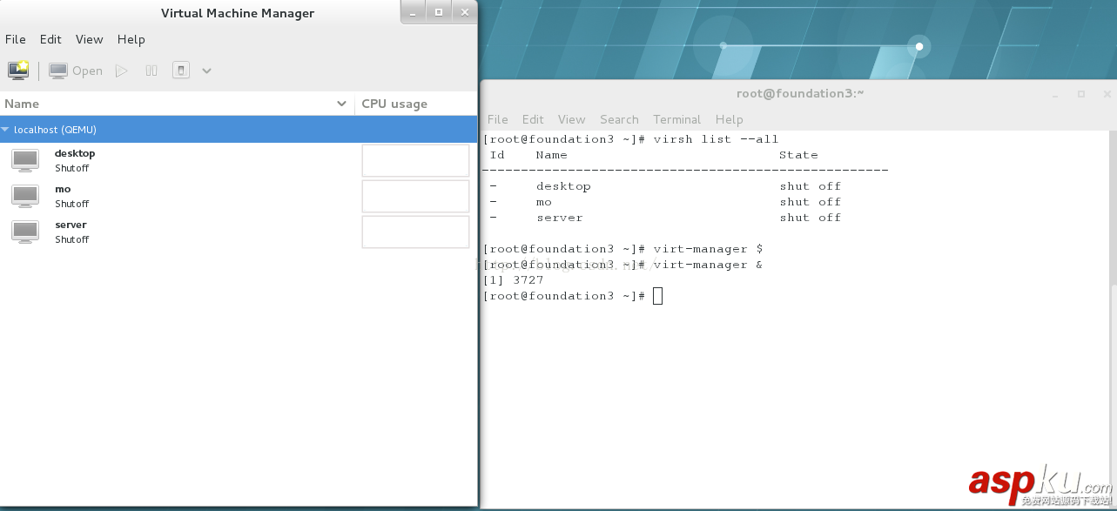Click 'server' name in the terminal listing
This screenshot has width=1117, height=511.
559,218
